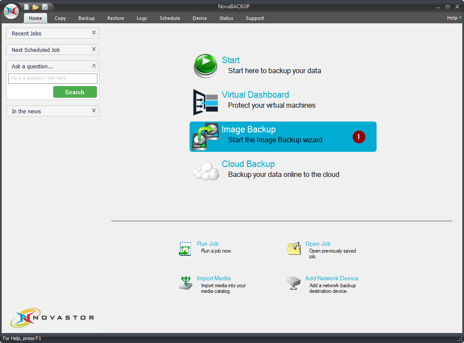Image resolution: width=464 pixels, height=343 pixels.
Task: Expand the Recent Jobs panel chevron
Action: (x=94, y=32)
